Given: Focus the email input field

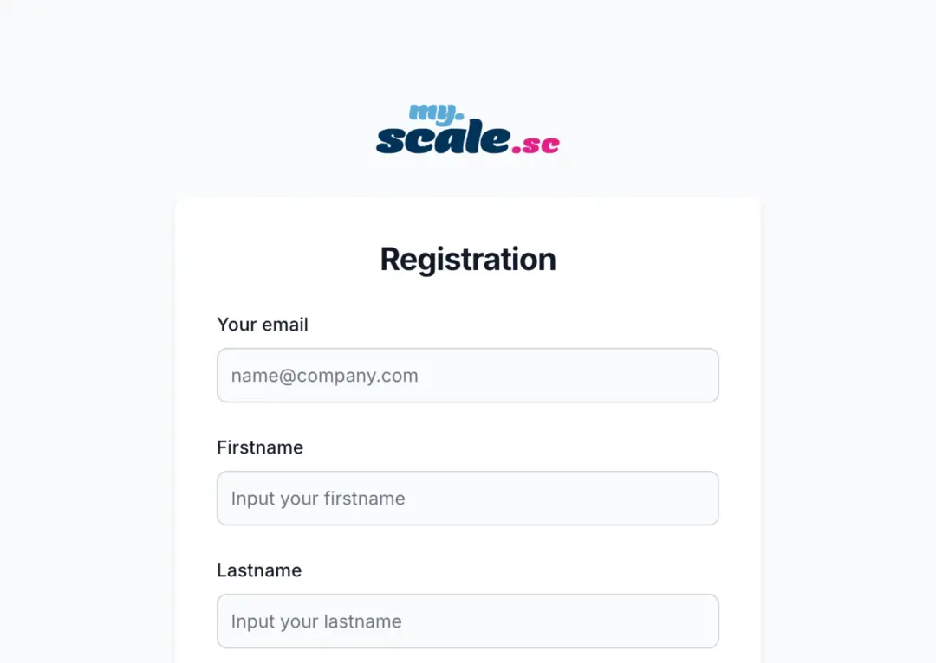Looking at the screenshot, I should click(x=468, y=376).
